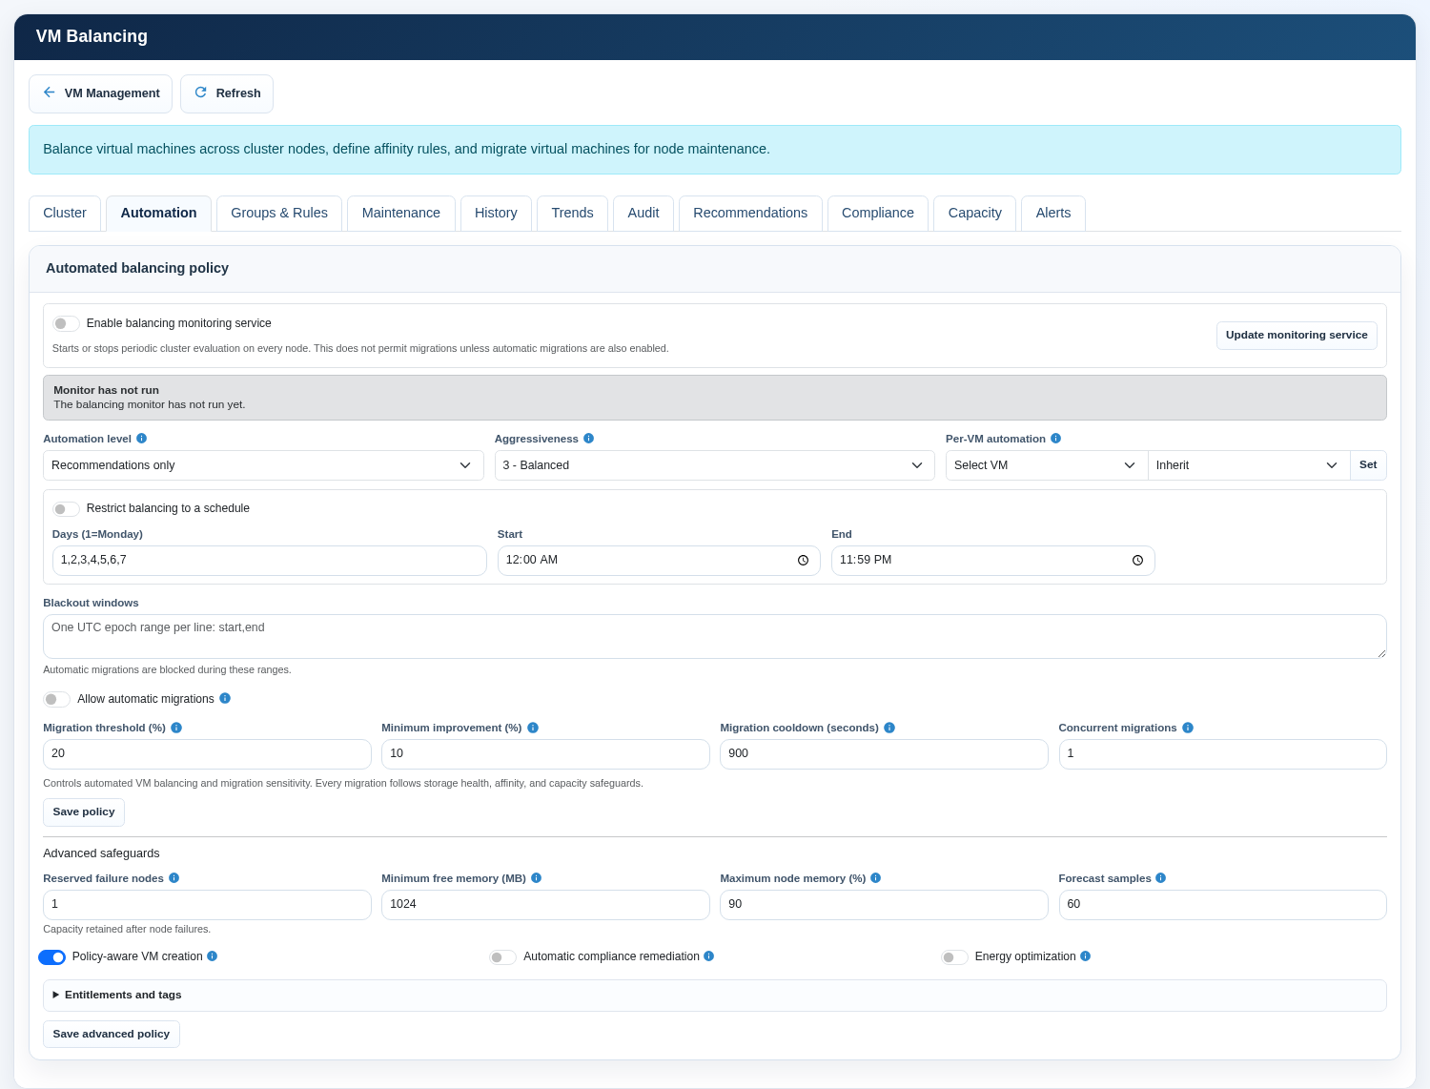Open the Automation level dropdown
This screenshot has height=1089, width=1430.
click(x=263, y=465)
